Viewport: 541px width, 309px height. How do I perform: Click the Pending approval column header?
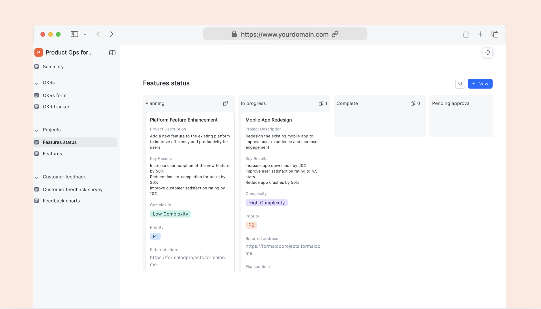(x=451, y=103)
